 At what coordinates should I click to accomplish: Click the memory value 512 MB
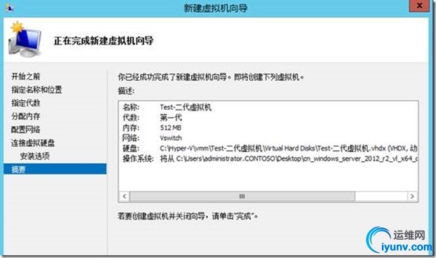(171, 128)
